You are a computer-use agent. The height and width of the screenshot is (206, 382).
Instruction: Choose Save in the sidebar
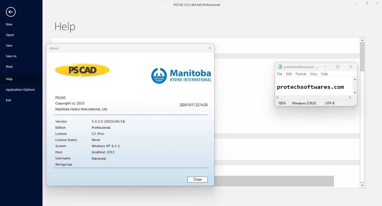(x=9, y=45)
